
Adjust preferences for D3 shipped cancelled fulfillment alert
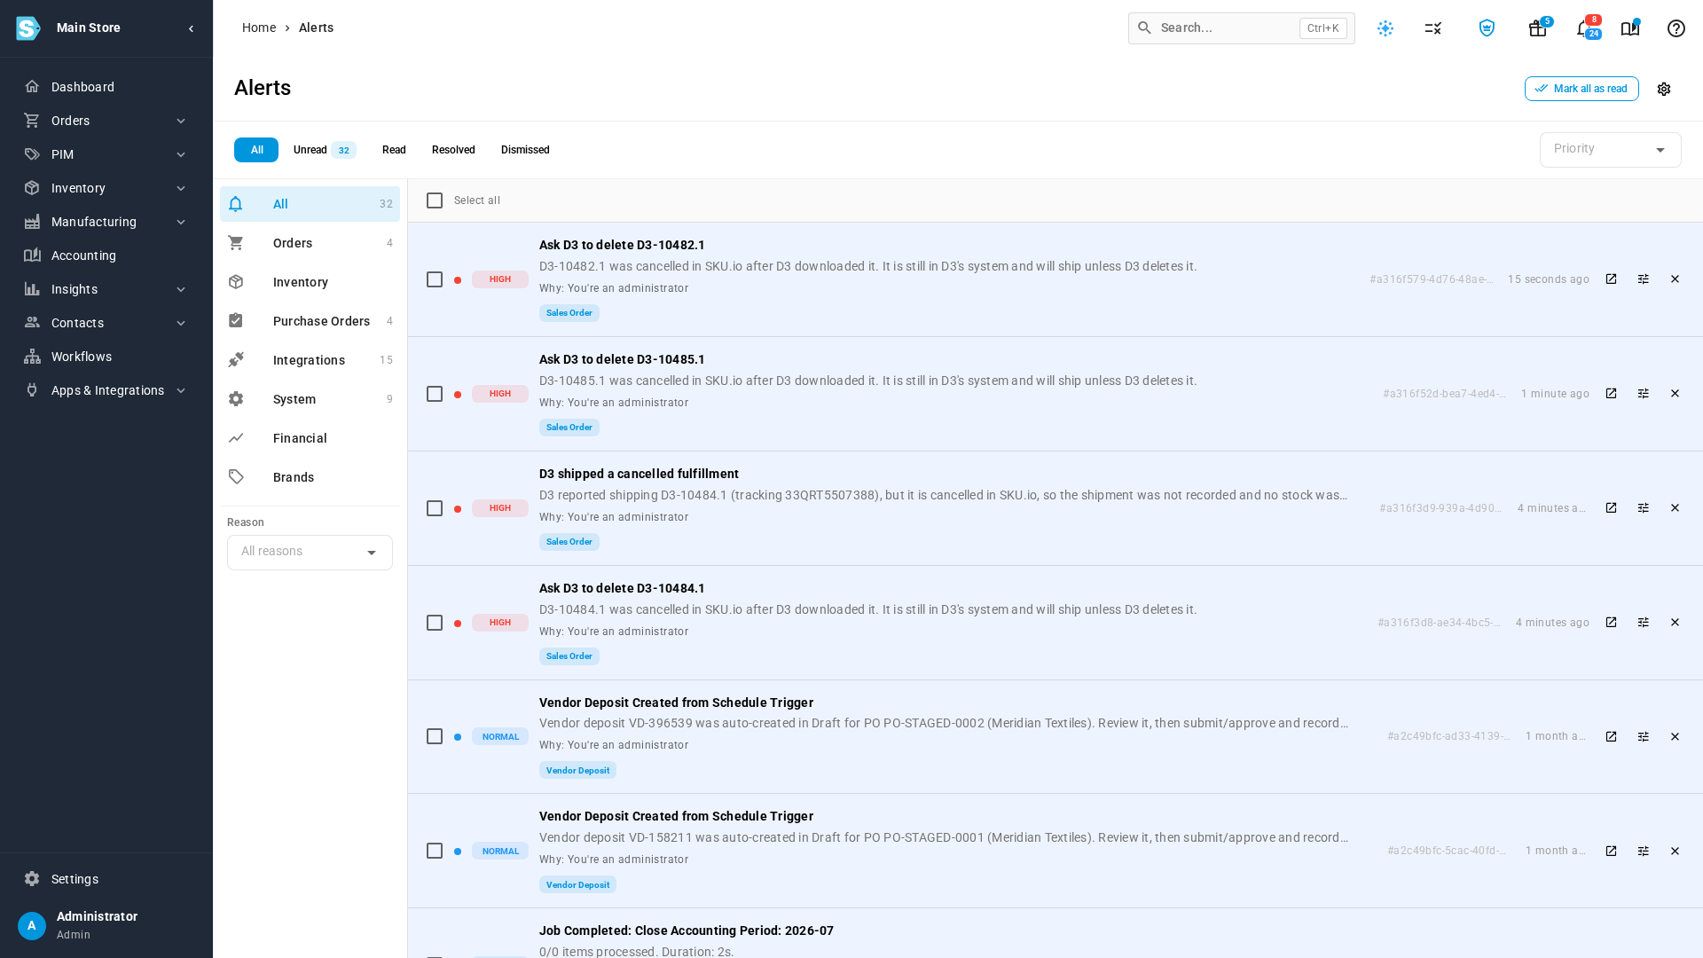pyautogui.click(x=1643, y=508)
